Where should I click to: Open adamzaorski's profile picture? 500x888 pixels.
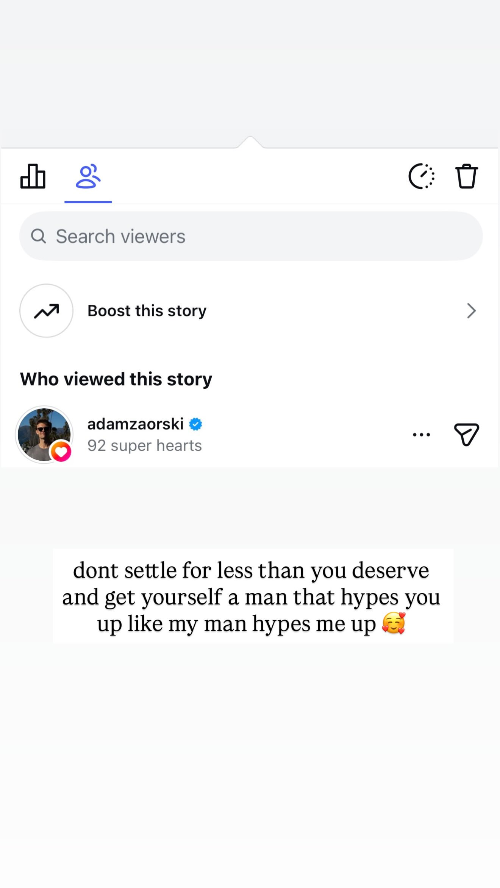[44, 435]
